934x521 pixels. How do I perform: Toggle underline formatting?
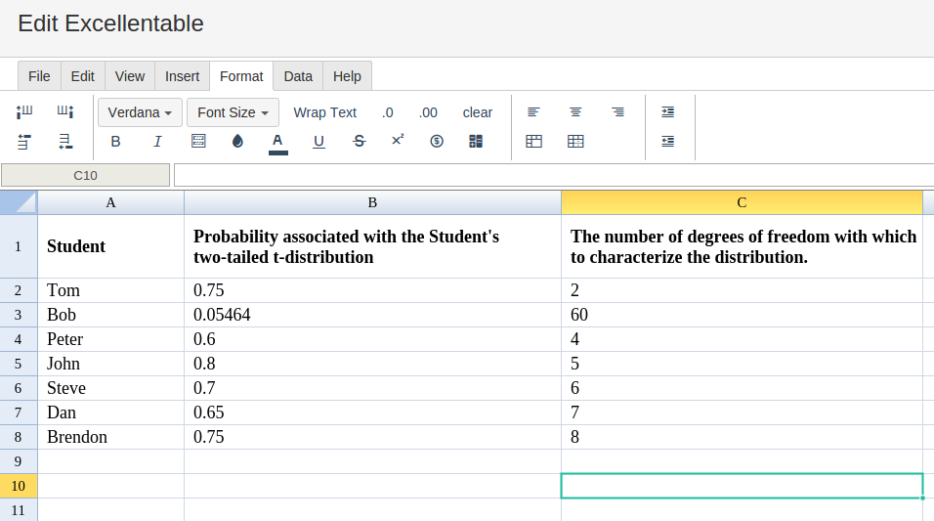coord(318,142)
